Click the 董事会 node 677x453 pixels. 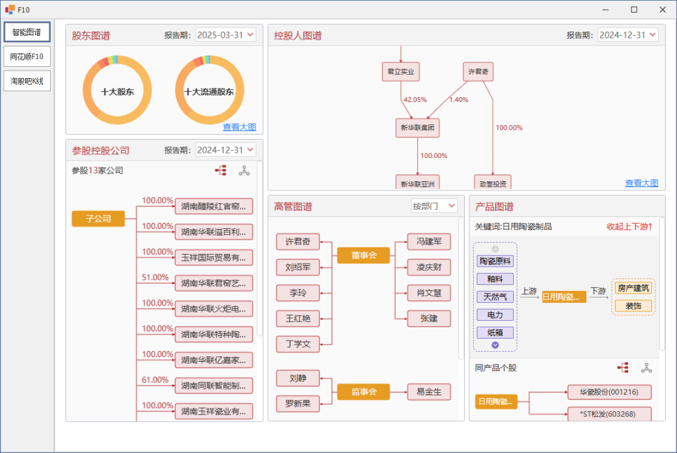(x=364, y=255)
